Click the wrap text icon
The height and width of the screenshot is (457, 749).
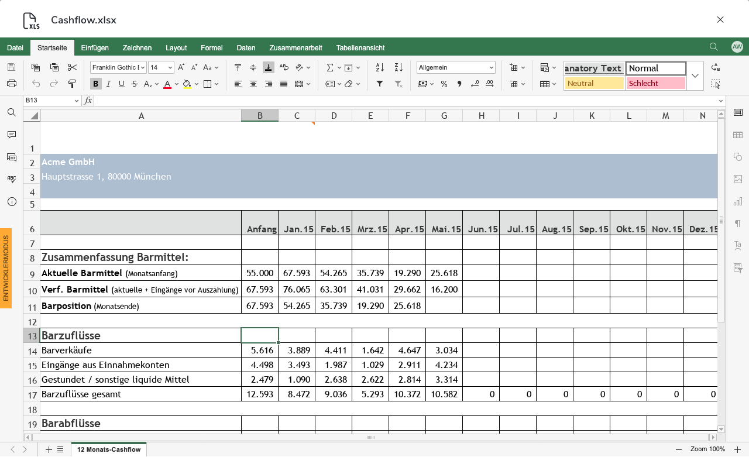click(284, 67)
